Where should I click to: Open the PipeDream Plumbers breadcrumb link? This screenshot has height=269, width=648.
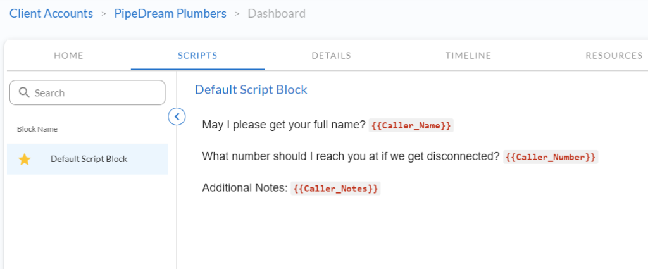tap(170, 14)
